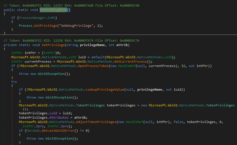237x145 pixels.
Task: Navigate to the AdjustTokenPrivileges method
Action: coord(96,122)
